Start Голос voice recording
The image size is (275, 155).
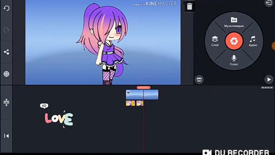click(x=234, y=60)
